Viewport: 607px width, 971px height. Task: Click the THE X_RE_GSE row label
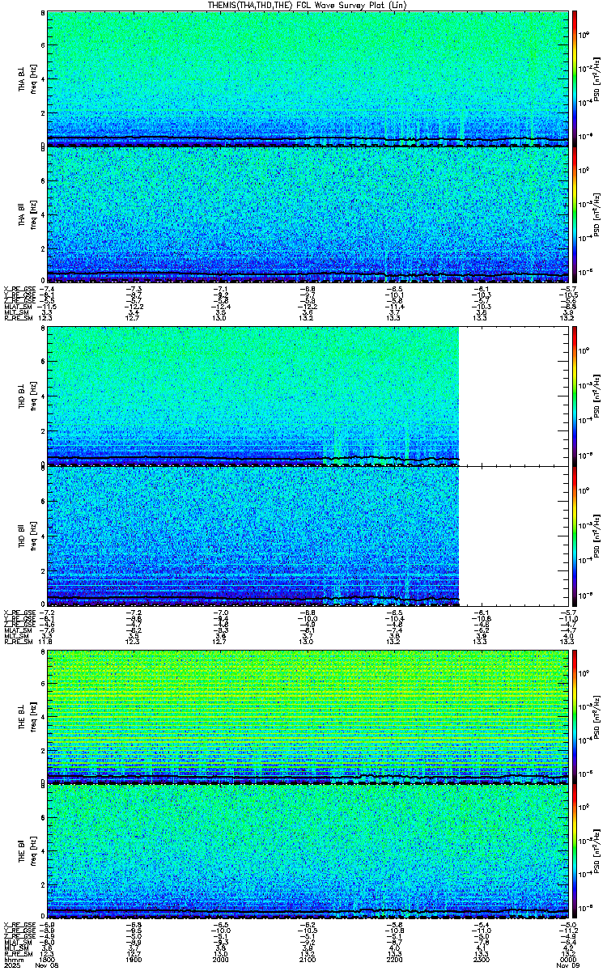(19, 924)
